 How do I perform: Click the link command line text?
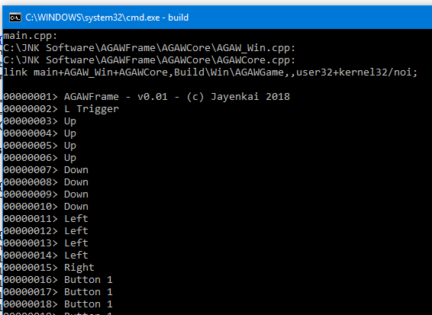[211, 72]
